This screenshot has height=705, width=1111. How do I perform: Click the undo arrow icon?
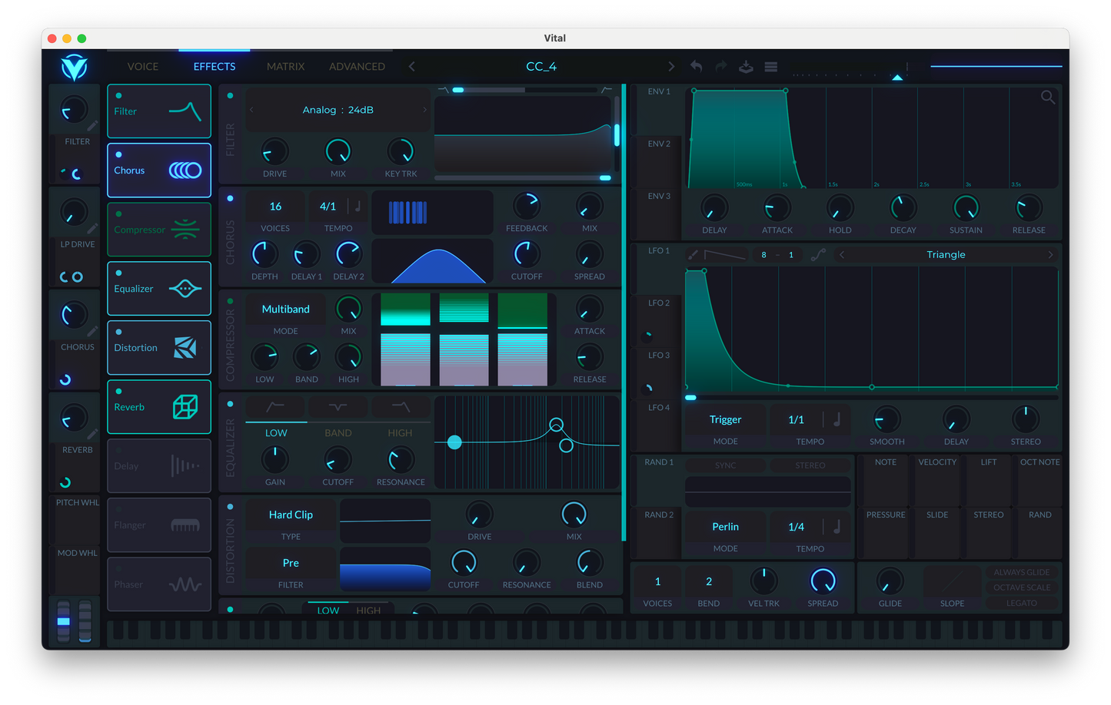(x=696, y=67)
